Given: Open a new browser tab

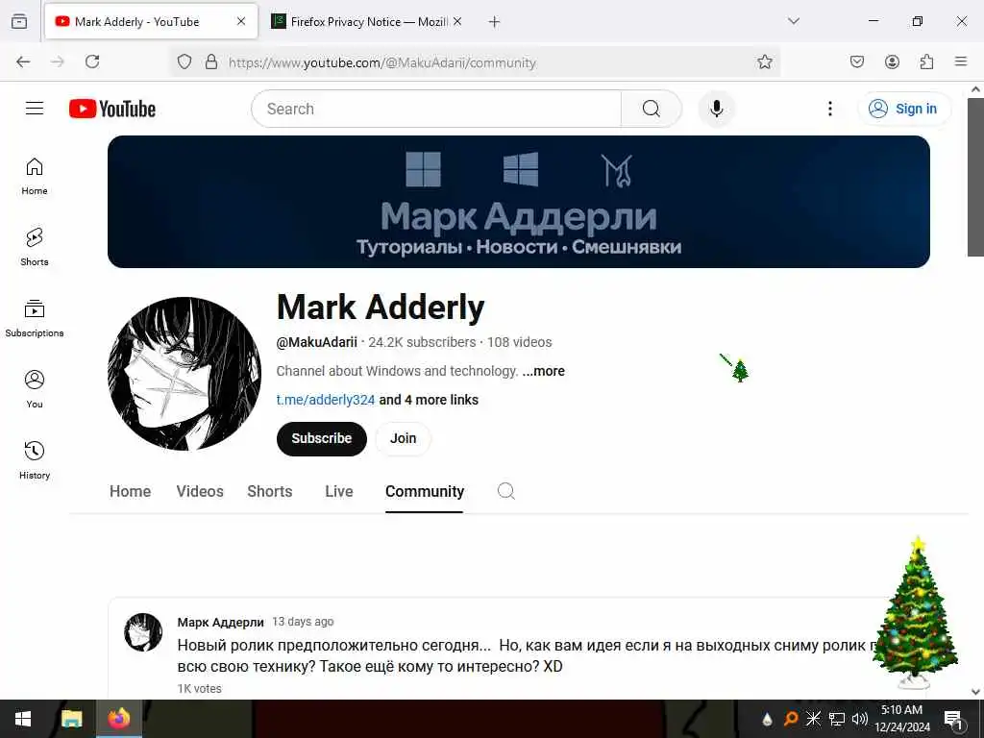Looking at the screenshot, I should tap(495, 22).
